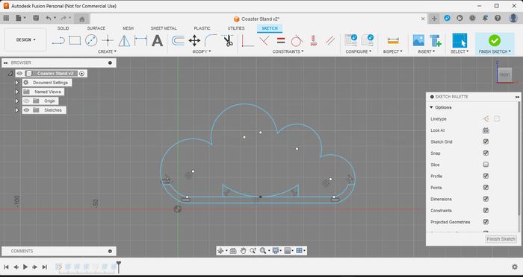Click the ViewCube FRONT face
Viewport: 523px width, 277px height.
504,74
